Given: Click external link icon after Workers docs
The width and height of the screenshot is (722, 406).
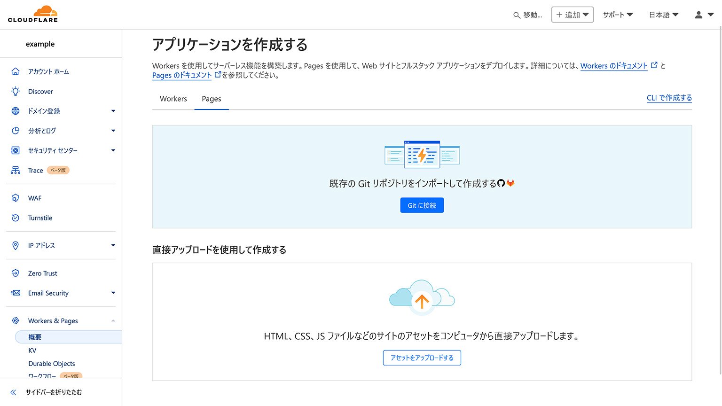Looking at the screenshot, I should pos(654,65).
